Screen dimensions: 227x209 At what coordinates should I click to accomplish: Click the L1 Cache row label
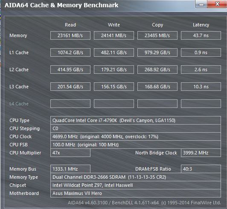click(x=19, y=52)
